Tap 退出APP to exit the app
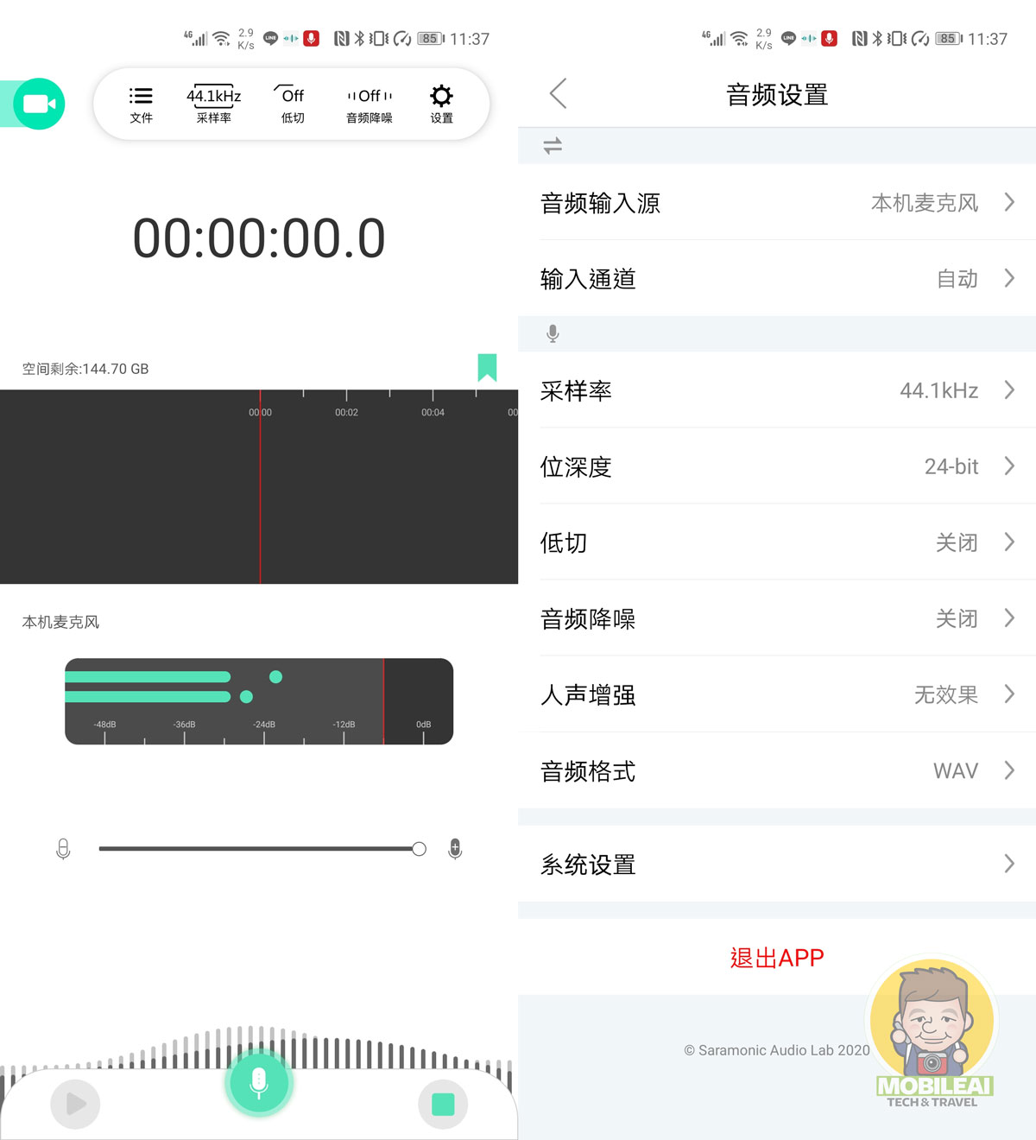This screenshot has width=1036, height=1140. (777, 958)
